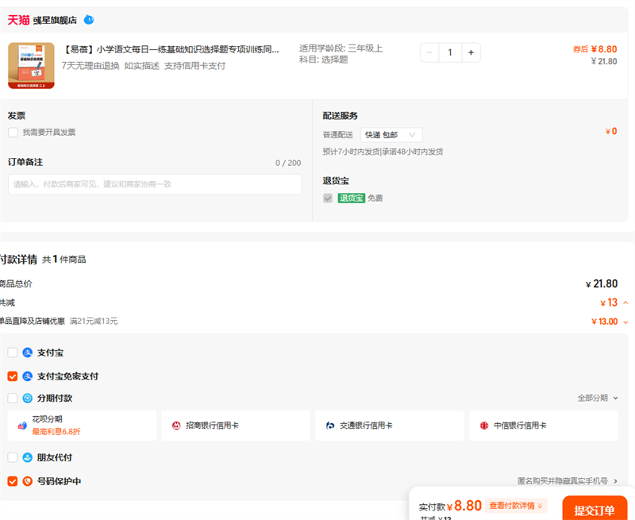This screenshot has height=520, width=635.
Task: Open the product thumbnail image
Action: [31, 65]
